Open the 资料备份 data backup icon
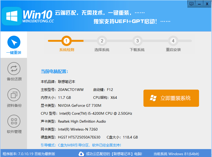212x157 pixels. tap(14, 95)
